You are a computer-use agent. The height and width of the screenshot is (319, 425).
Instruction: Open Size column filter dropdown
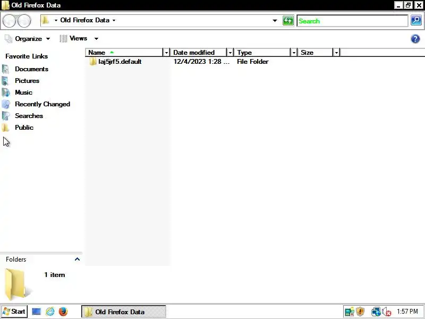[336, 52]
